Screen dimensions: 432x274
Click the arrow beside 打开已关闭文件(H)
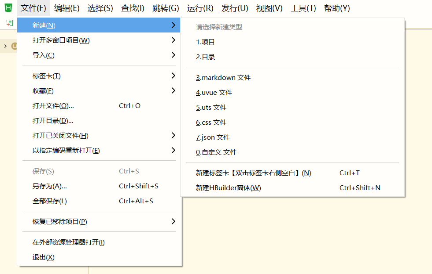[174, 135]
